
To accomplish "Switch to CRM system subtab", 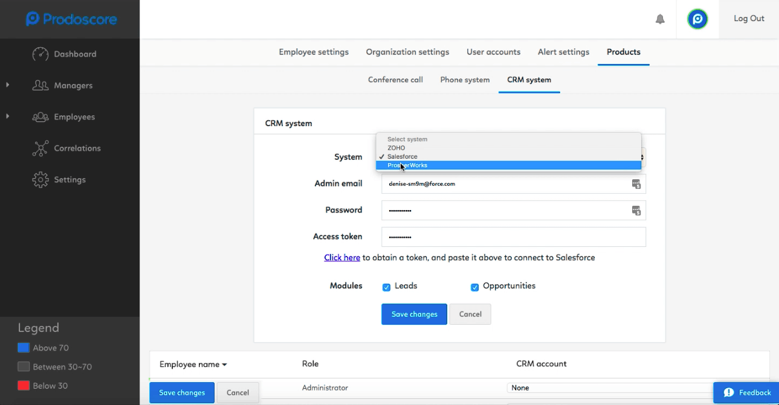I will click(529, 80).
